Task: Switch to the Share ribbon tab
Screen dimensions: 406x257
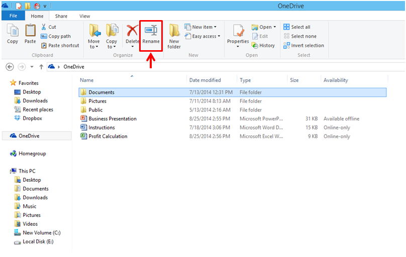Action: [x=61, y=16]
